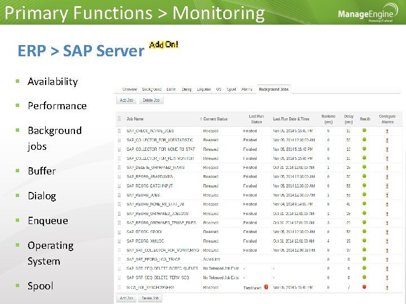The image size is (406, 304).
Task: Click green health dot for SAP_REORG_ABAPDUMPS
Action: 364,176
